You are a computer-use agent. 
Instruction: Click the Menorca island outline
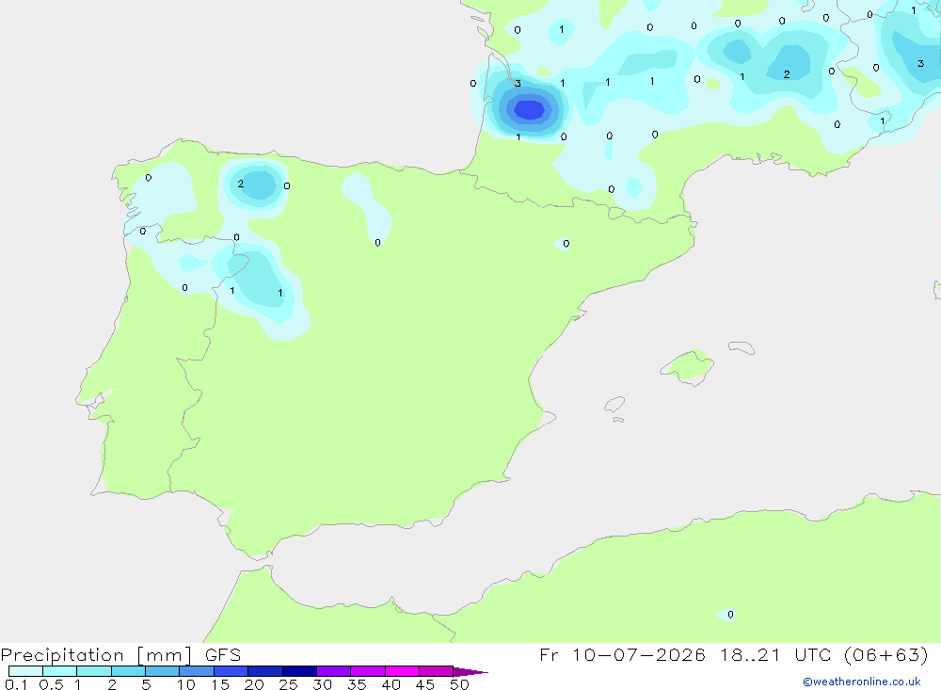742,347
